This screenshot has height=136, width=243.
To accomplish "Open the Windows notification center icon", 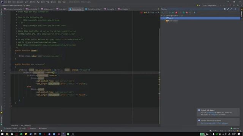I will tap(239, 134).
